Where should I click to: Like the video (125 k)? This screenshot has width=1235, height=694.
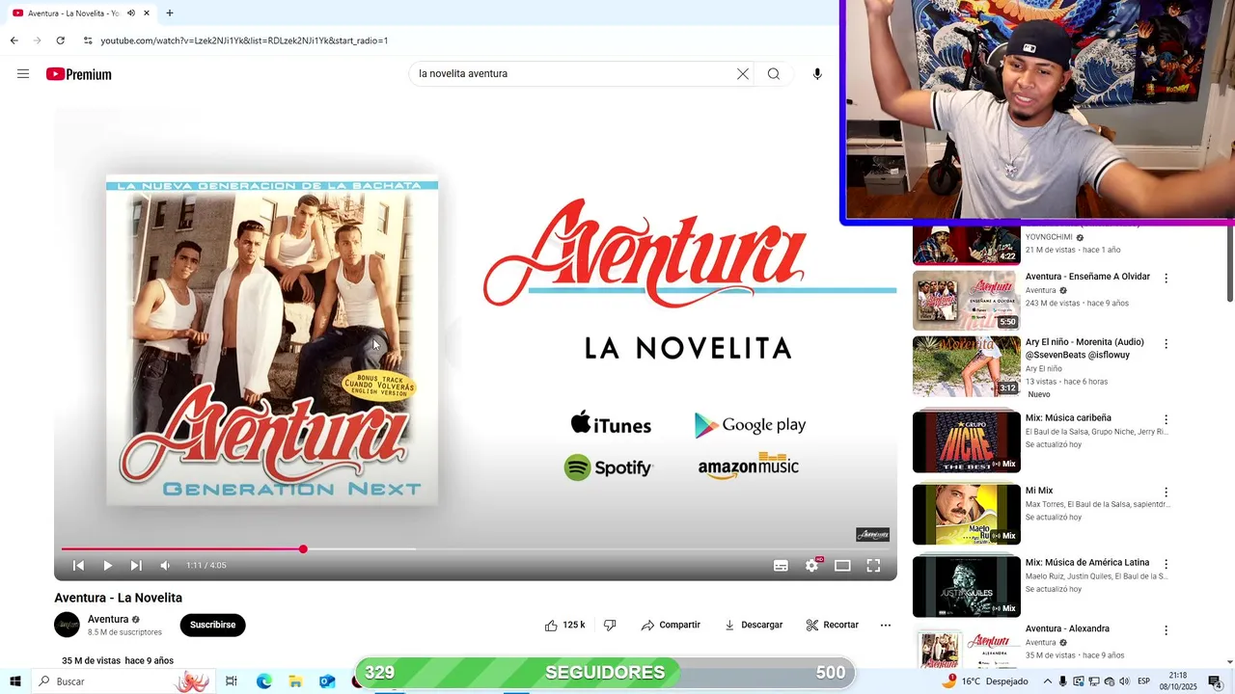565,625
